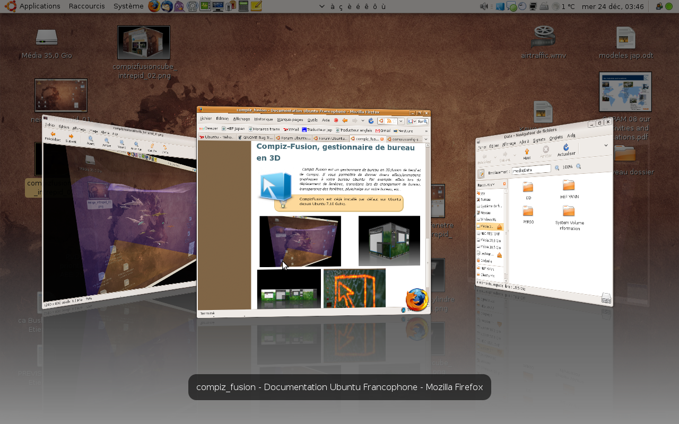Click Firefox back arrow button
Viewport: 679px width, 424px height.
point(345,121)
